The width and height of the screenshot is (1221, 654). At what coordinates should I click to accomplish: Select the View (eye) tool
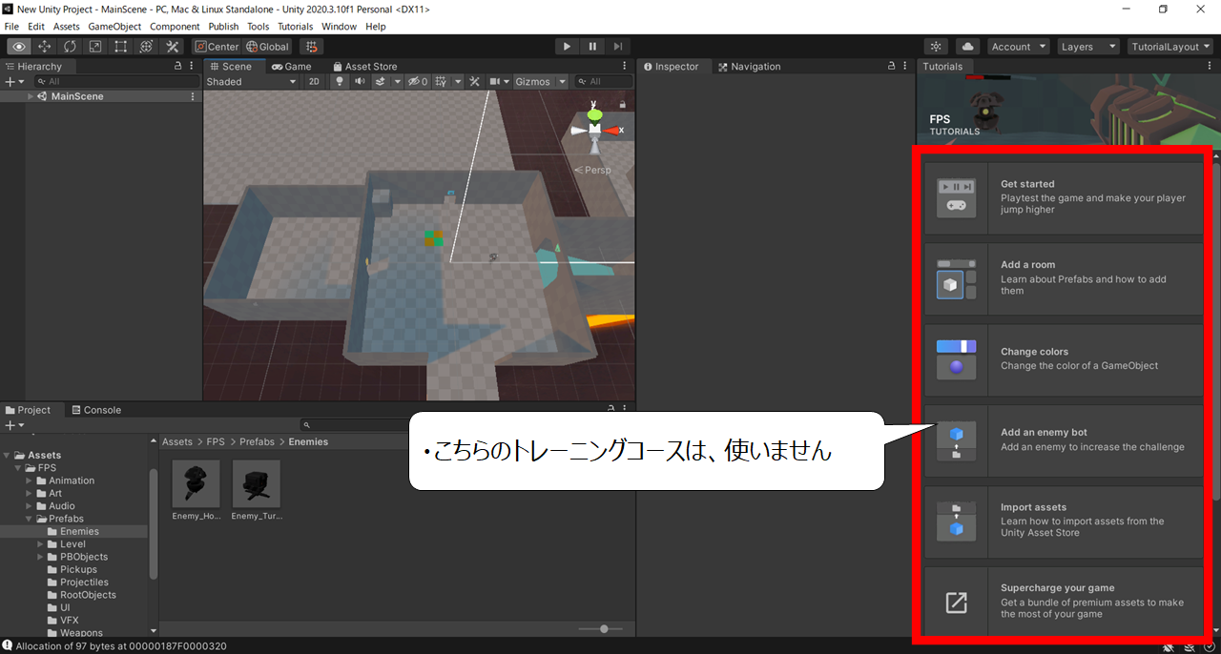(x=19, y=47)
